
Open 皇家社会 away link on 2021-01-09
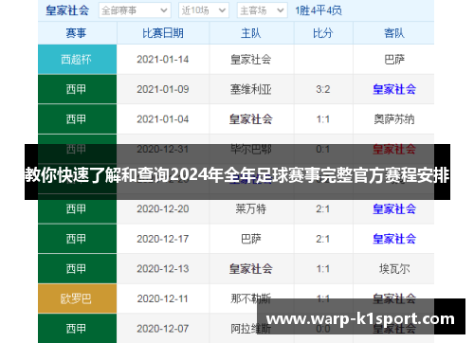tap(394, 89)
